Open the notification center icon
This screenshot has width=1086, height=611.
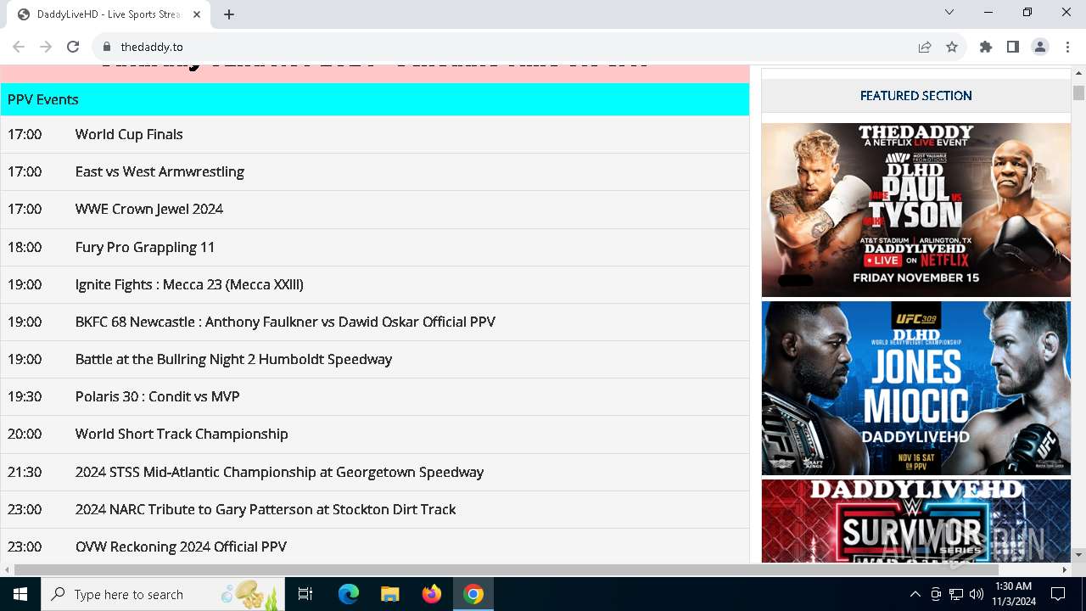(1058, 594)
